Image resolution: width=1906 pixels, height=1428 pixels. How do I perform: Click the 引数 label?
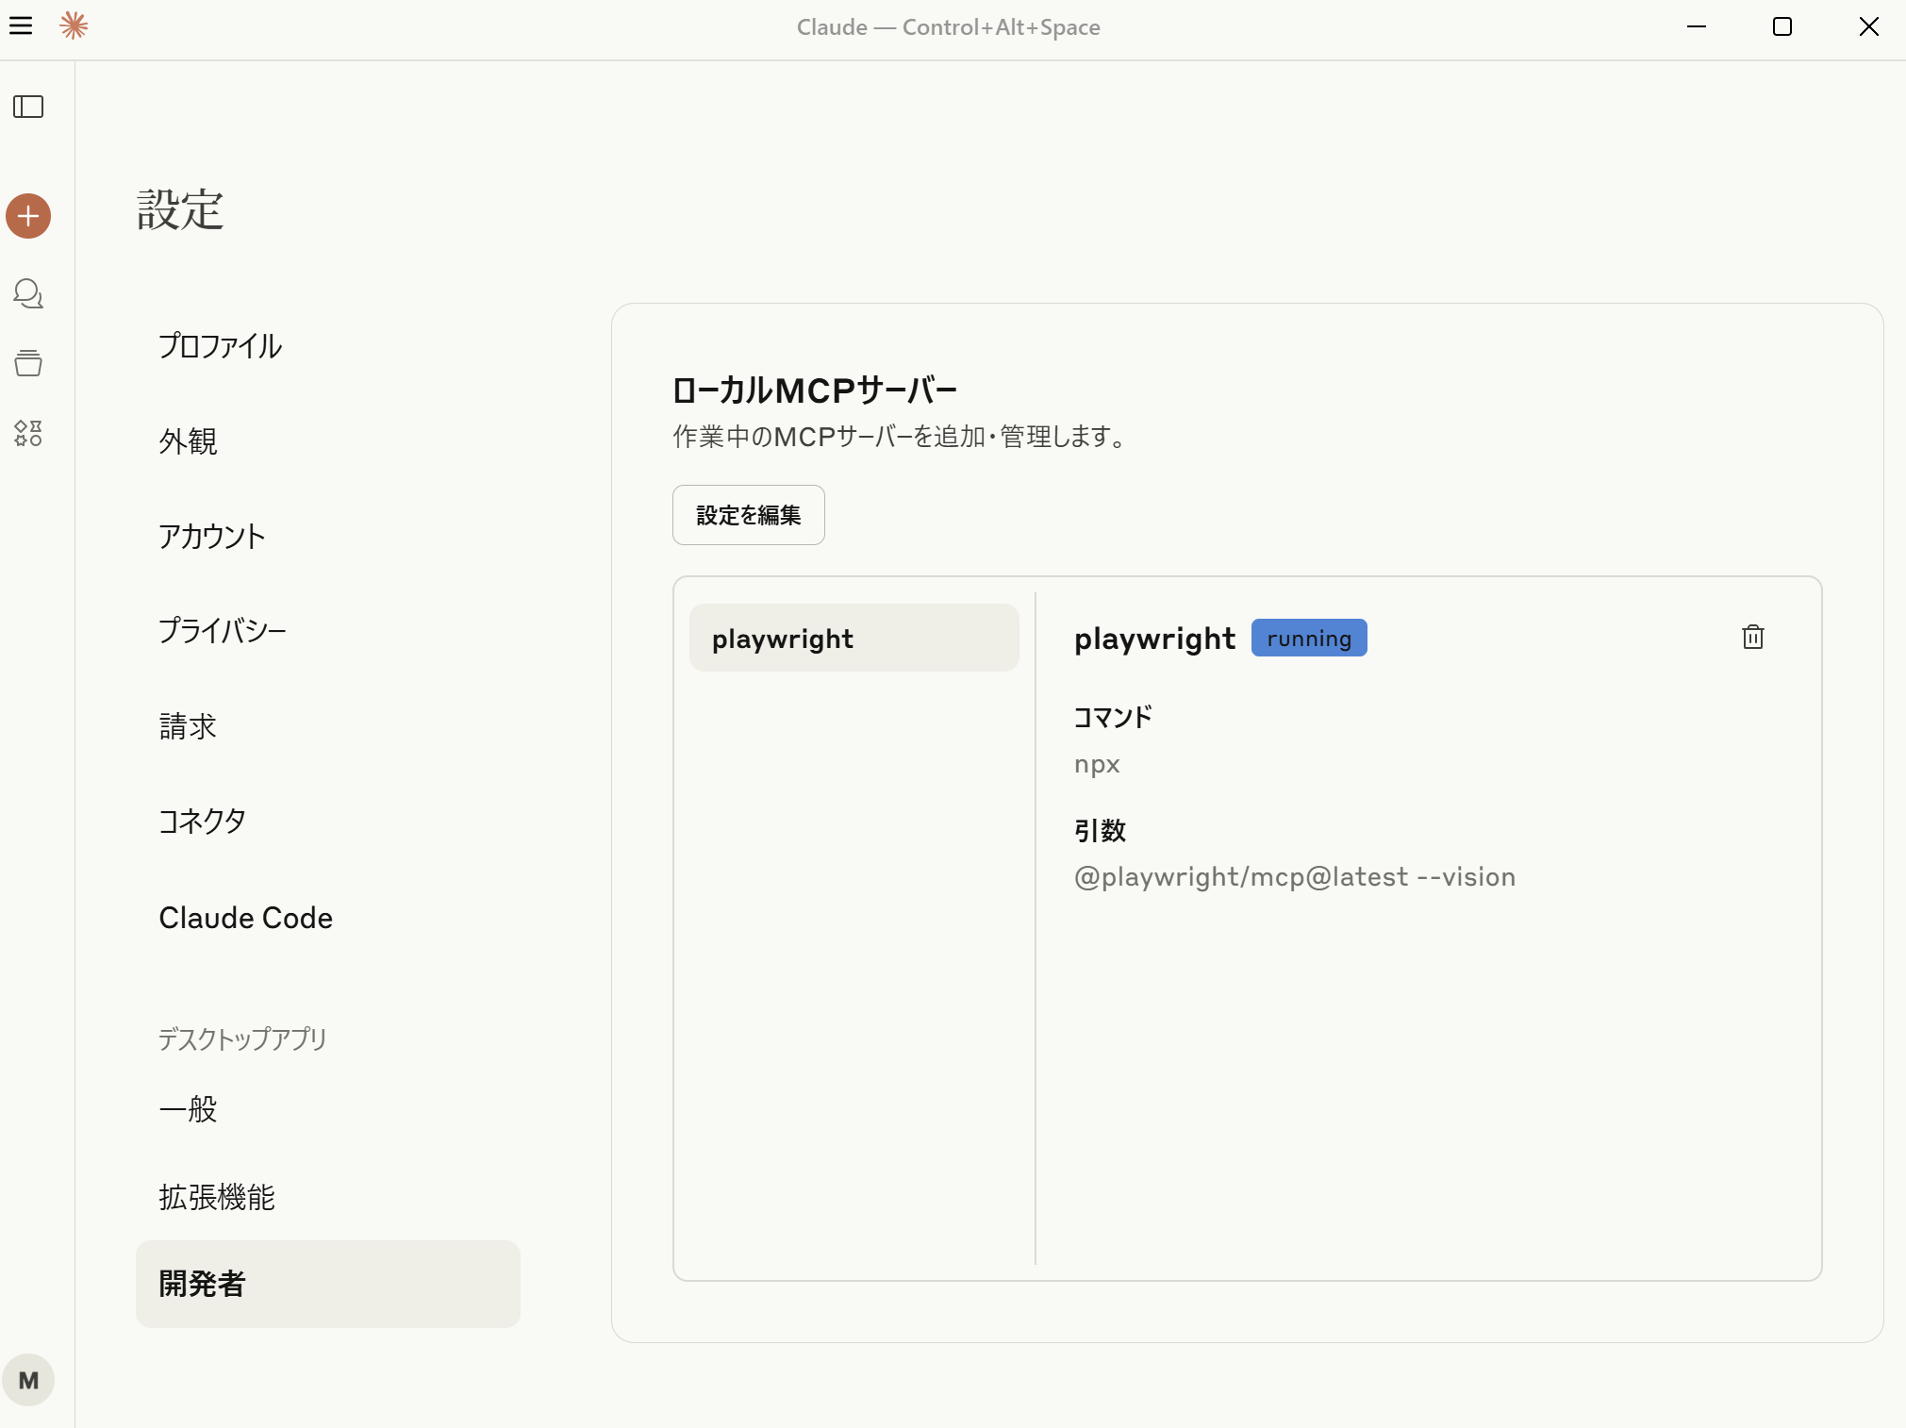[x=1100, y=831]
